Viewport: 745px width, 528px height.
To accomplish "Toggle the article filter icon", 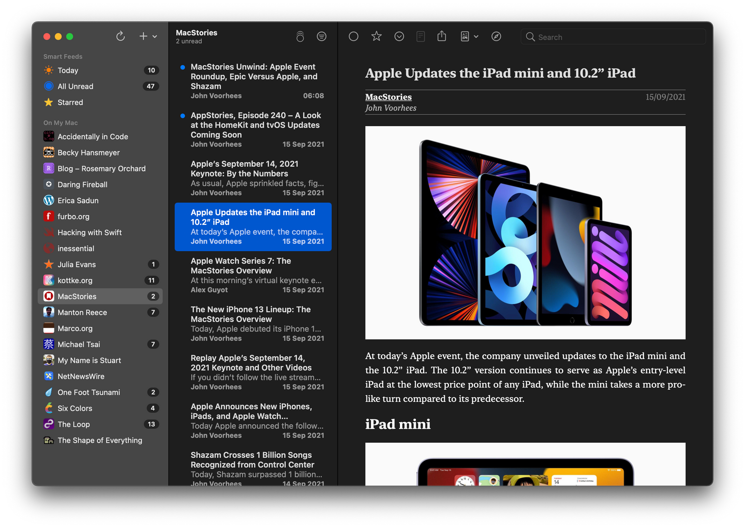I will pyautogui.click(x=321, y=36).
